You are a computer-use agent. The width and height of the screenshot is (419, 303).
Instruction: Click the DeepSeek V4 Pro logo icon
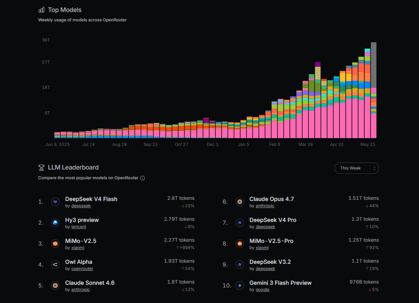click(240, 223)
